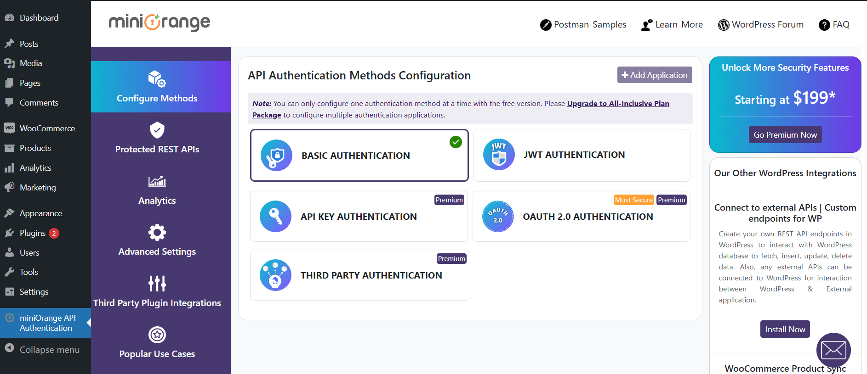Open the Media library icon

tap(9, 63)
